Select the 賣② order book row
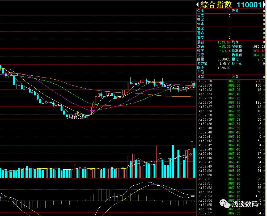Image resolution: width=267 pixels, height=216 pixels. 231,20
